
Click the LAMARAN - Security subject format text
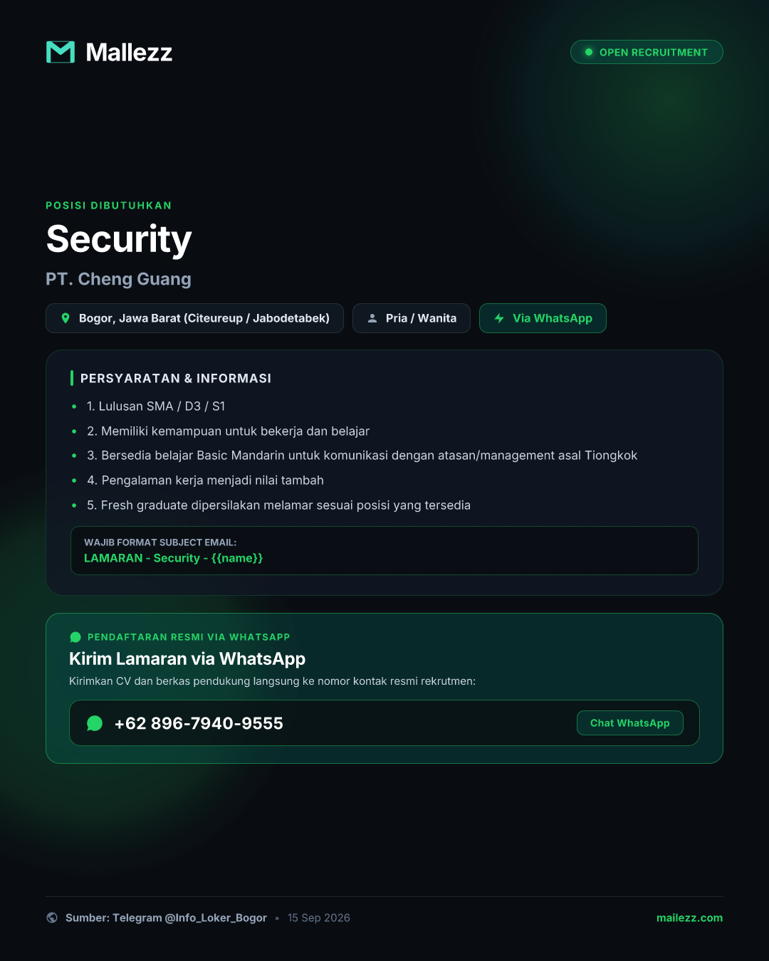click(x=174, y=558)
